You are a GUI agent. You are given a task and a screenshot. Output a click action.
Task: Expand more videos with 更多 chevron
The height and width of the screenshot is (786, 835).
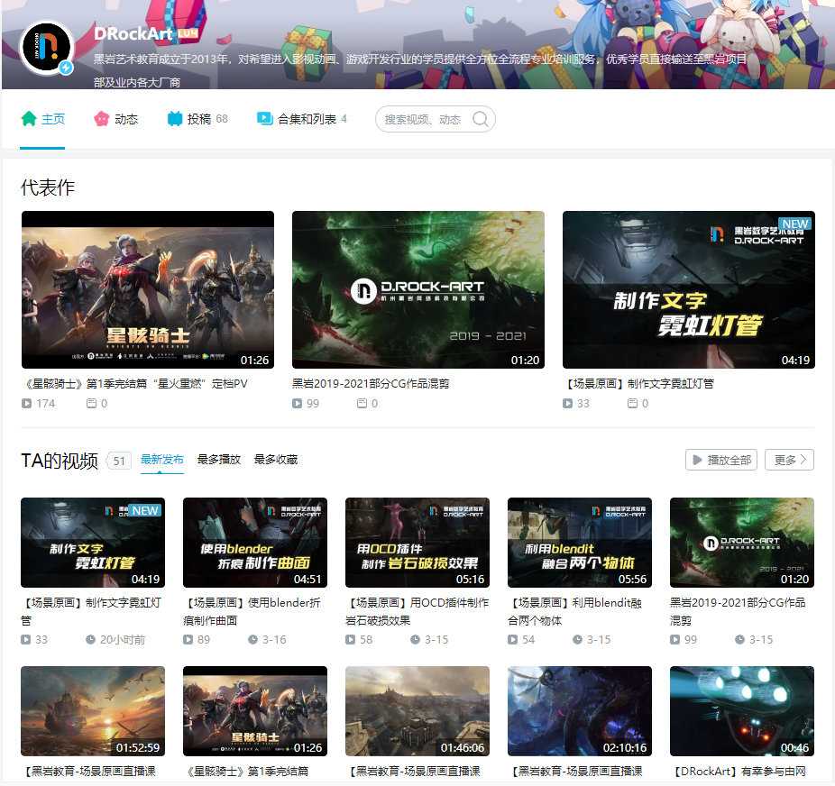tap(790, 460)
